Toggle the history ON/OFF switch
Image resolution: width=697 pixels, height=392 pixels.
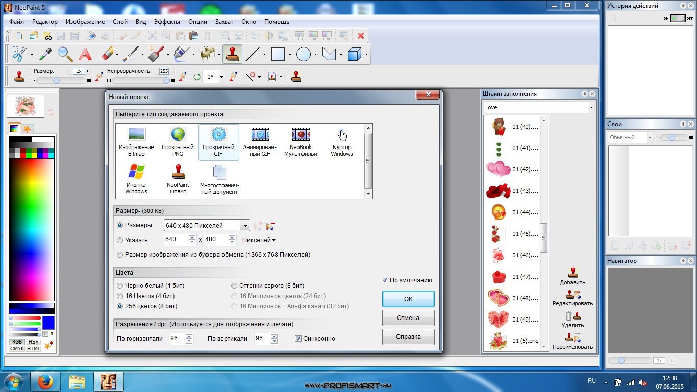pos(678,18)
